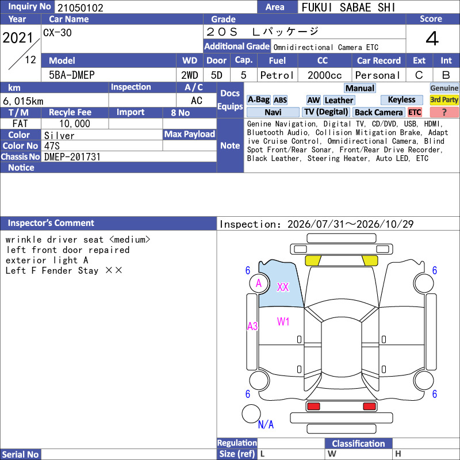Click the Manual docs badge
Image resolution: width=460 pixels, height=460 pixels.
coord(360,88)
